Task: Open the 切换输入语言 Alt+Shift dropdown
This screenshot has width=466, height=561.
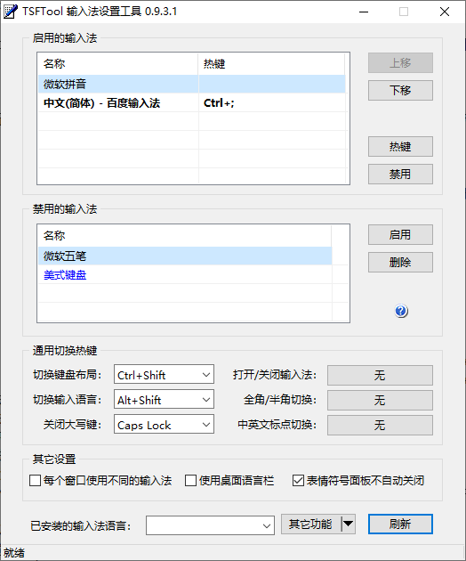Action: click(x=164, y=399)
